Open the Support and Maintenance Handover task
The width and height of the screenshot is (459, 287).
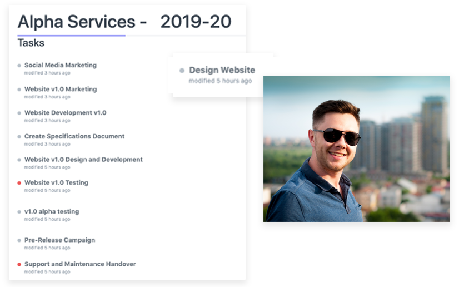pyautogui.click(x=80, y=264)
